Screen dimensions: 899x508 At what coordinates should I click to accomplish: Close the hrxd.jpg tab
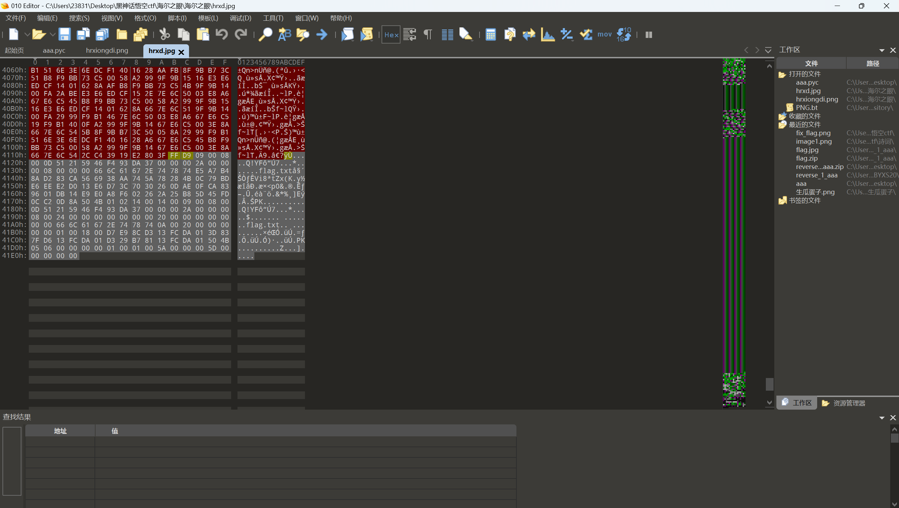tap(181, 52)
